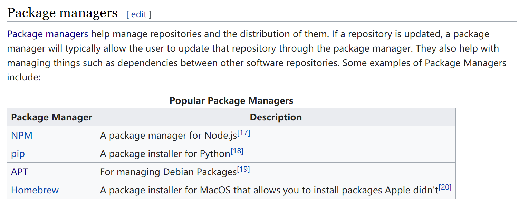Image resolution: width=519 pixels, height=205 pixels.
Task: Open the NPM package manager page
Action: pos(21,135)
